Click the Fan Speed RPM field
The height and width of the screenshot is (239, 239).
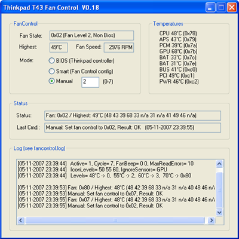tap(119, 47)
